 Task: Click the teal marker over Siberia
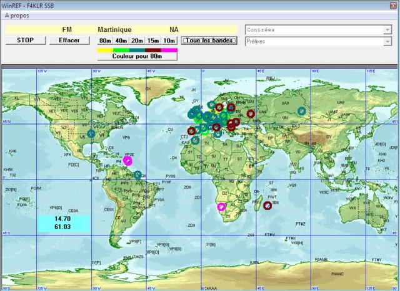tap(302, 111)
